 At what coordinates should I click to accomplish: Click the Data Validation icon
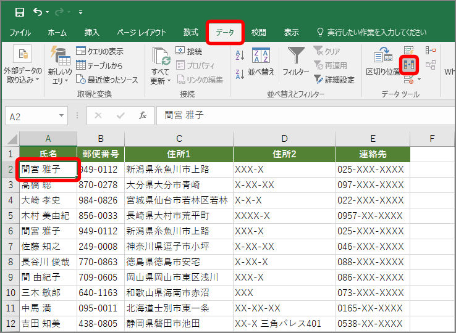[x=408, y=80]
